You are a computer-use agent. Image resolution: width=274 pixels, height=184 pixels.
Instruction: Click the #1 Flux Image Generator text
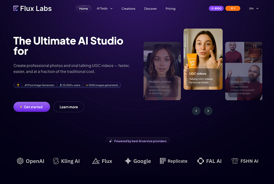(40, 85)
